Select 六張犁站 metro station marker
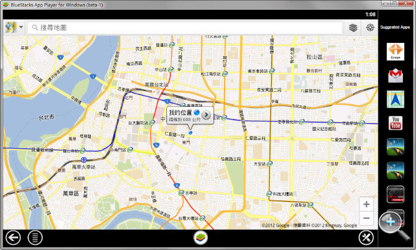416x250 pixels. pos(310,205)
